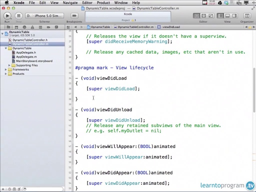
Task: Select the Assistant editor mode
Action: click(x=204, y=16)
